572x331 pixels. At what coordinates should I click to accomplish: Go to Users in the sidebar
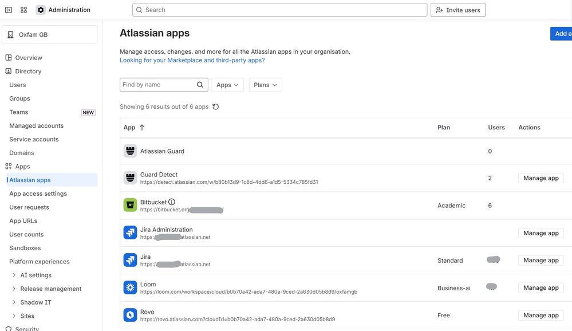pyautogui.click(x=18, y=85)
